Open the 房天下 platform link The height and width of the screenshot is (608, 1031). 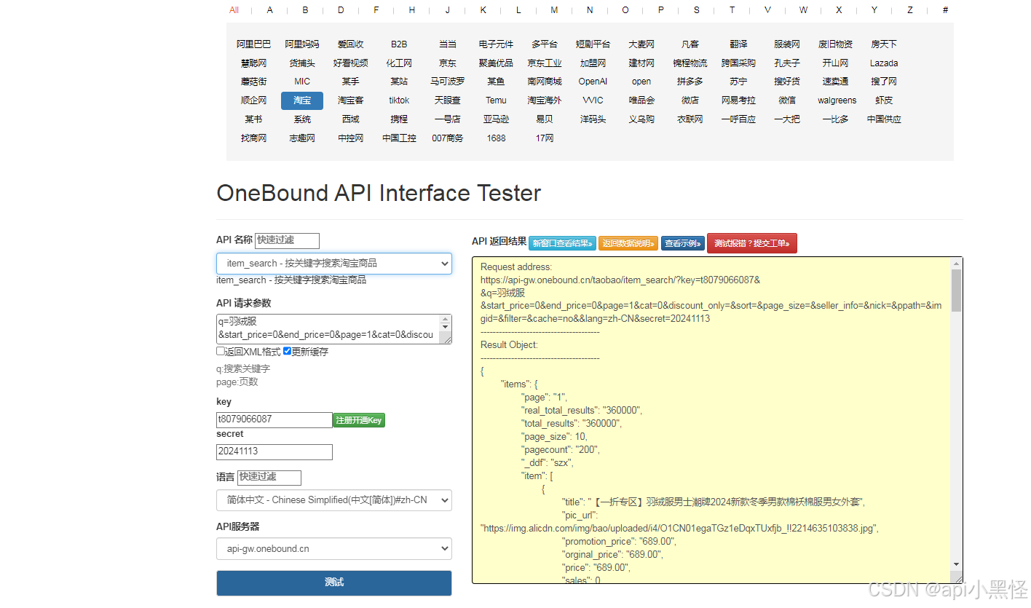pos(884,44)
